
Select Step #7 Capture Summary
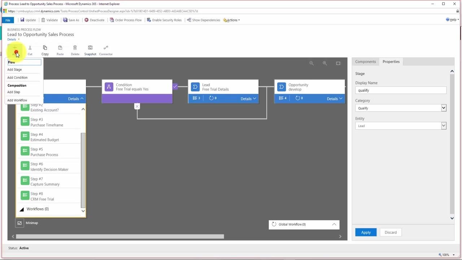click(48, 181)
